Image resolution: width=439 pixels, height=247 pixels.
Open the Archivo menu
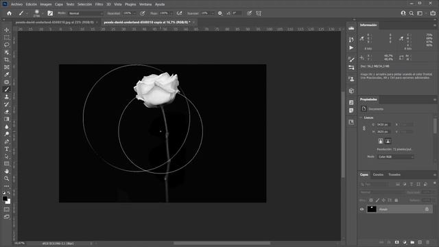coord(16,4)
